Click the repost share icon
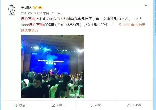 pos(53,105)
